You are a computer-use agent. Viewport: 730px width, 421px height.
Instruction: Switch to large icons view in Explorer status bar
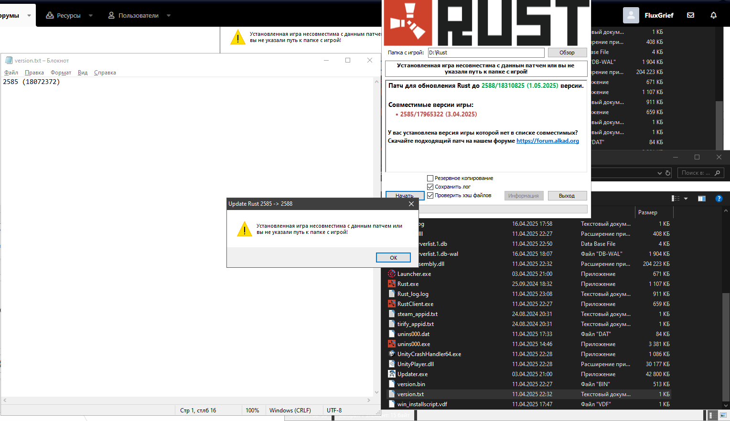point(723,415)
